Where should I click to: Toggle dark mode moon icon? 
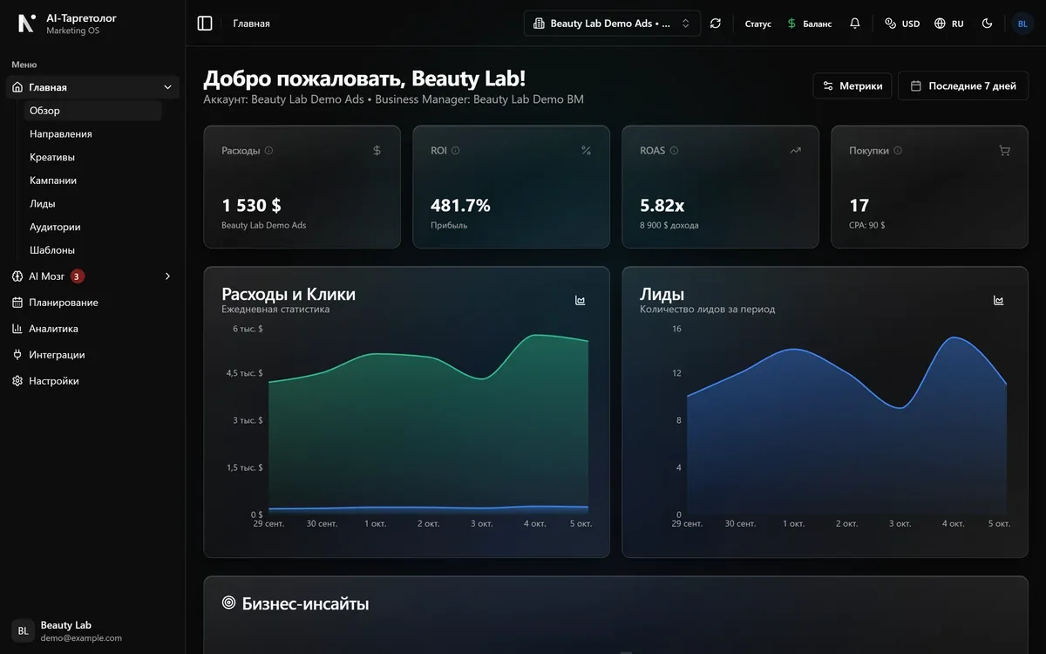(x=988, y=24)
